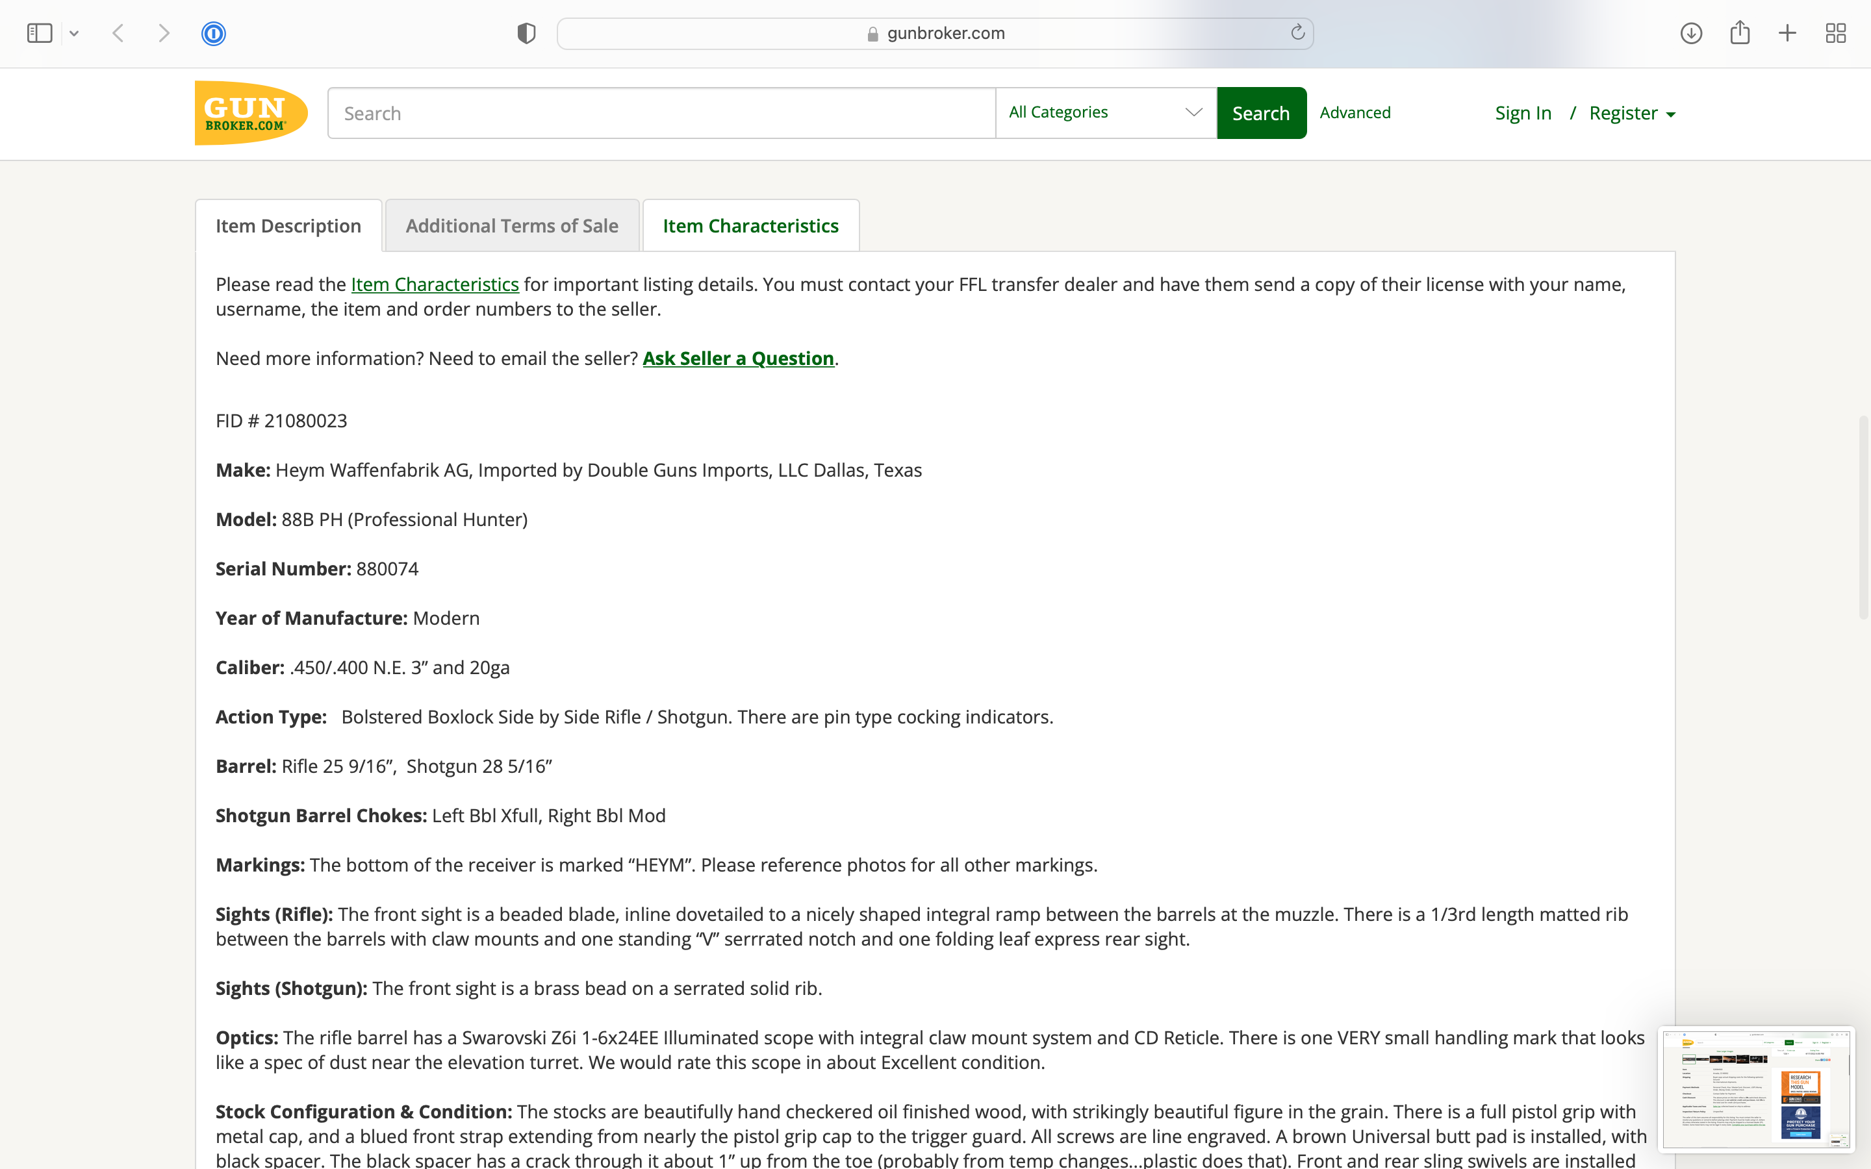Select the Item Description tab
1871x1169 pixels.
288,226
